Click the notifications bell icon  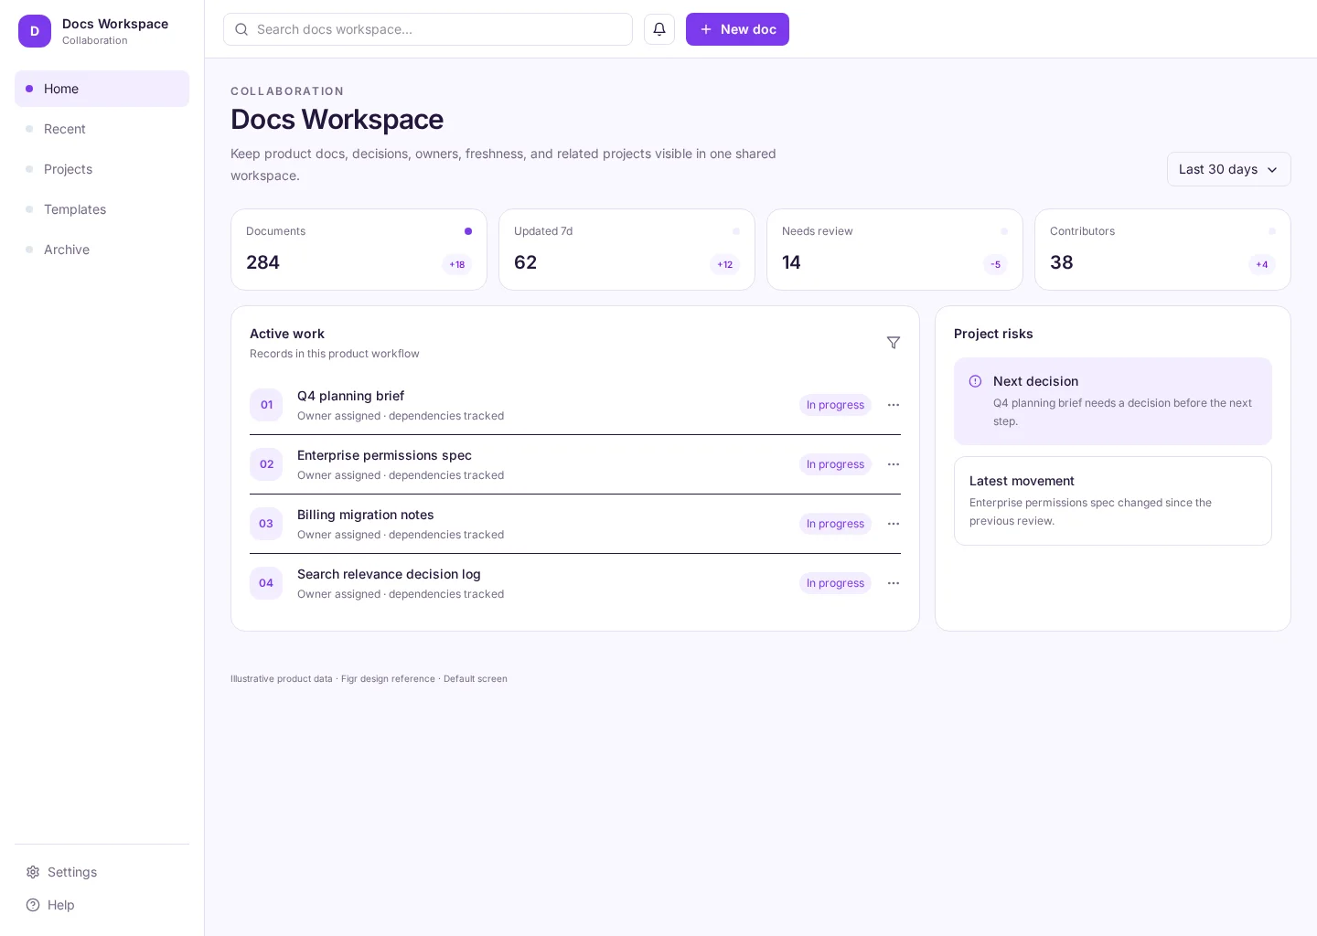[659, 29]
